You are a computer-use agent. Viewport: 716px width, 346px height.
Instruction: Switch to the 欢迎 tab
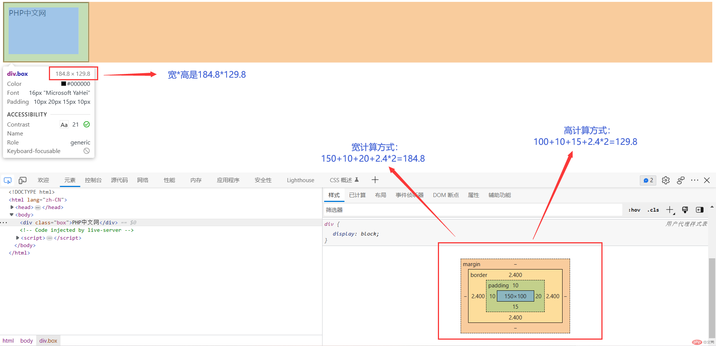[x=43, y=180]
